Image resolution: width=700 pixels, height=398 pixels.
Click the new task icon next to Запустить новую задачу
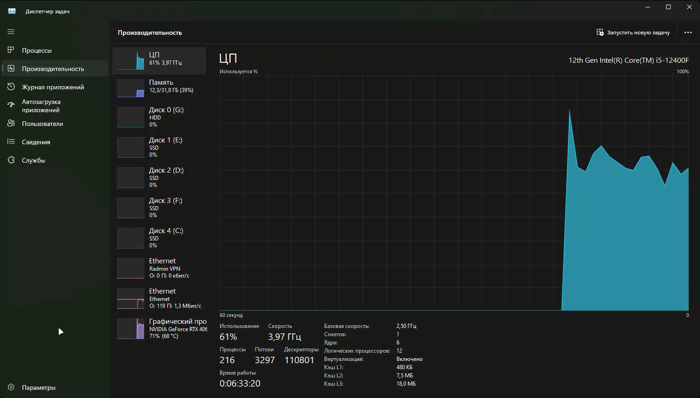tap(600, 32)
